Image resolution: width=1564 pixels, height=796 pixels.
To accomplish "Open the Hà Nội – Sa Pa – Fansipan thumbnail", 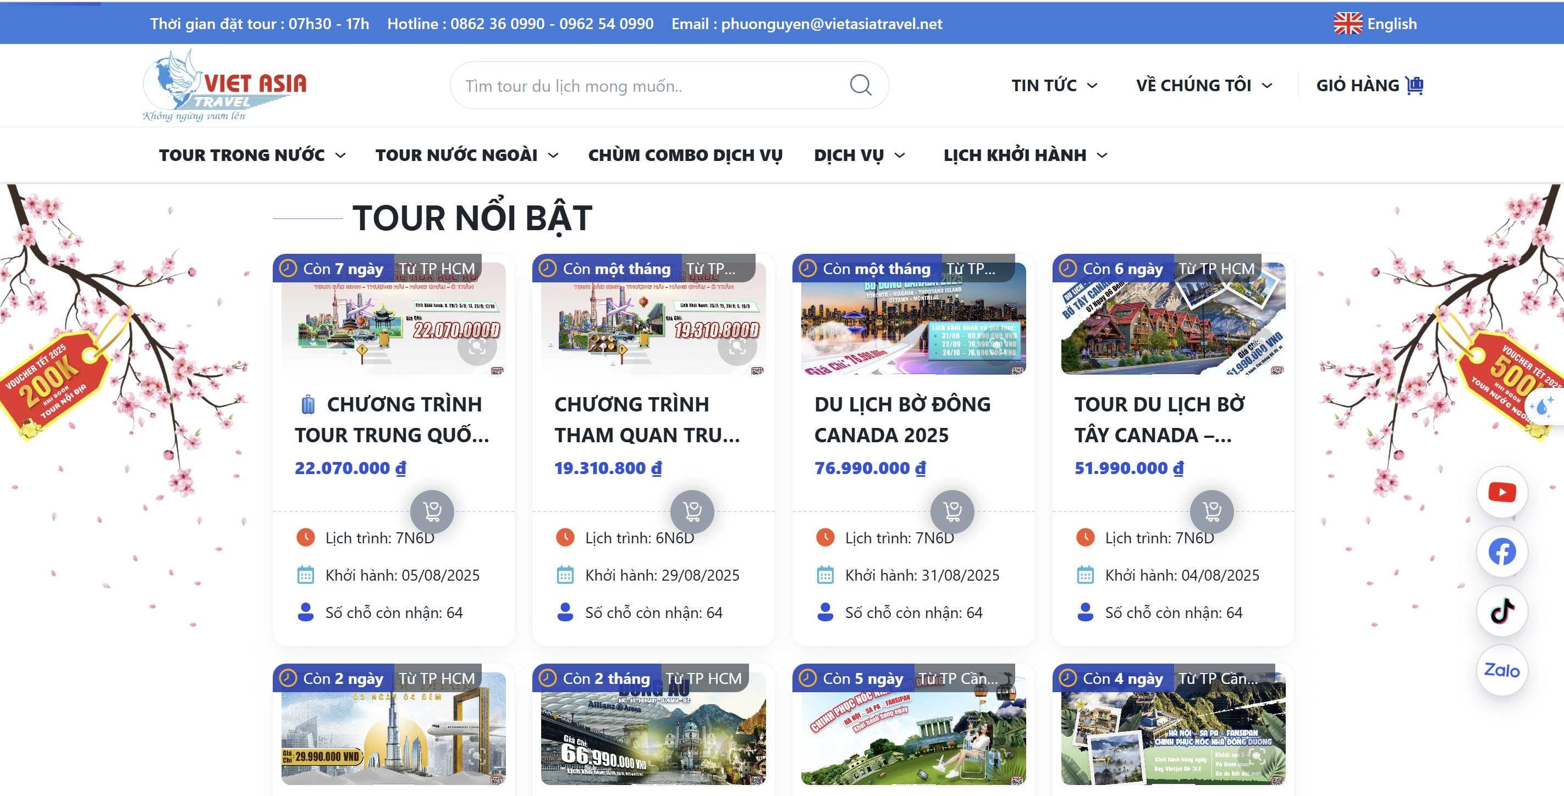I will 1174,728.
